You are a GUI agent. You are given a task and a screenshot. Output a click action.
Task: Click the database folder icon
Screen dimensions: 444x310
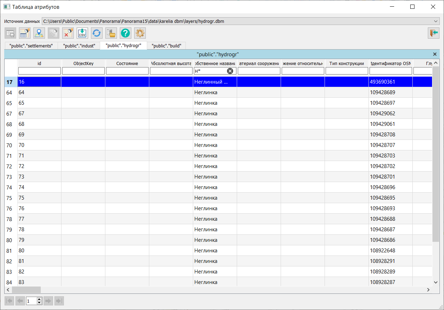(111, 33)
